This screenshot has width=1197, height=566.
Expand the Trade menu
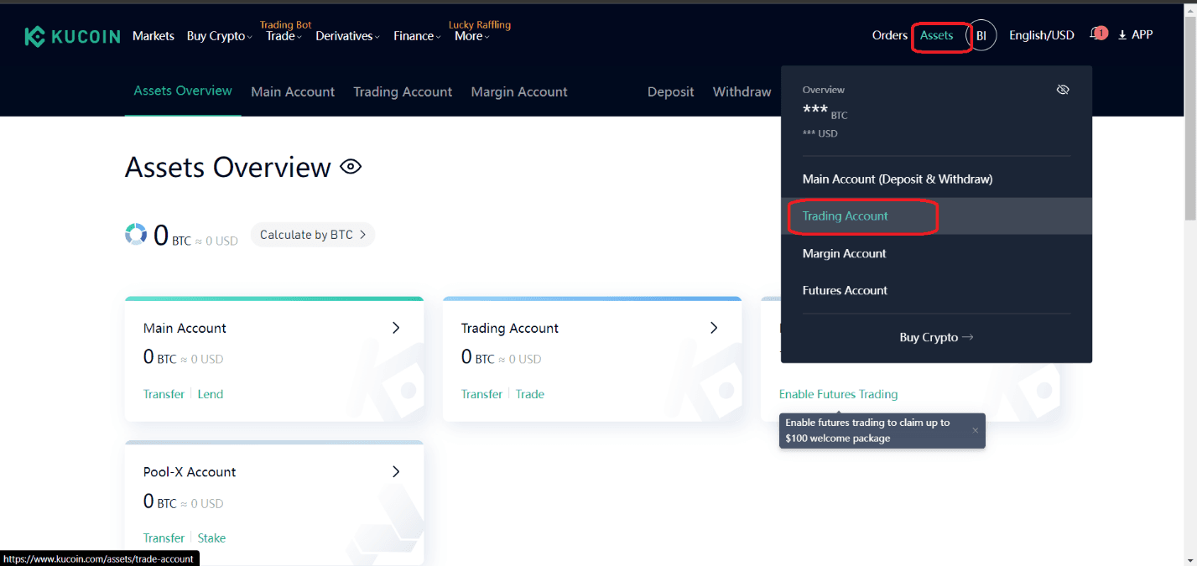coord(284,36)
